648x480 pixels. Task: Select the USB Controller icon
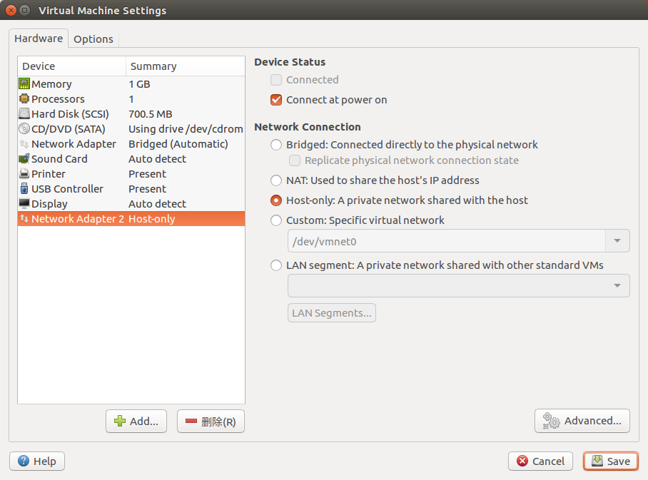(x=24, y=189)
